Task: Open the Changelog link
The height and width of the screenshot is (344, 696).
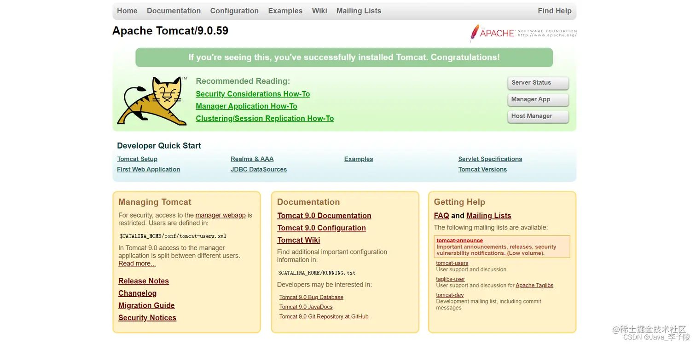Action: pyautogui.click(x=137, y=293)
